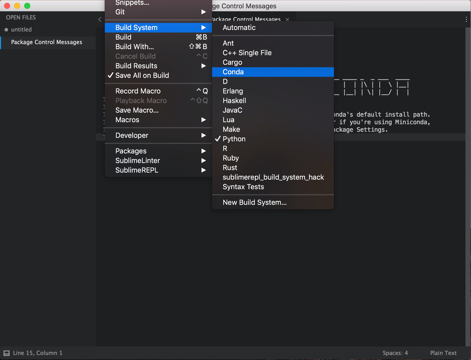Image resolution: width=471 pixels, height=360 pixels.
Task: Open Package Control Messages in sidebar
Action: click(x=47, y=42)
